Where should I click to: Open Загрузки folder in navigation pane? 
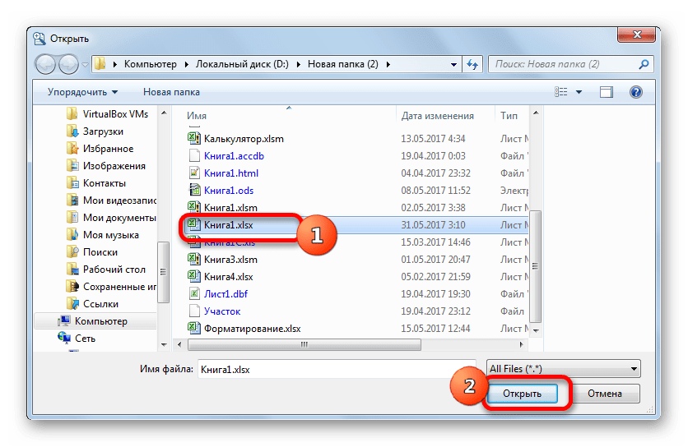(103, 131)
